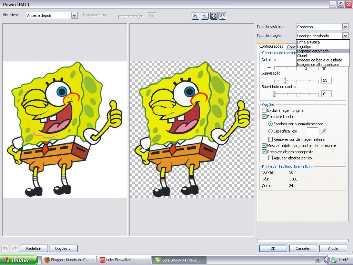Click the Curvas value 56

(291, 172)
